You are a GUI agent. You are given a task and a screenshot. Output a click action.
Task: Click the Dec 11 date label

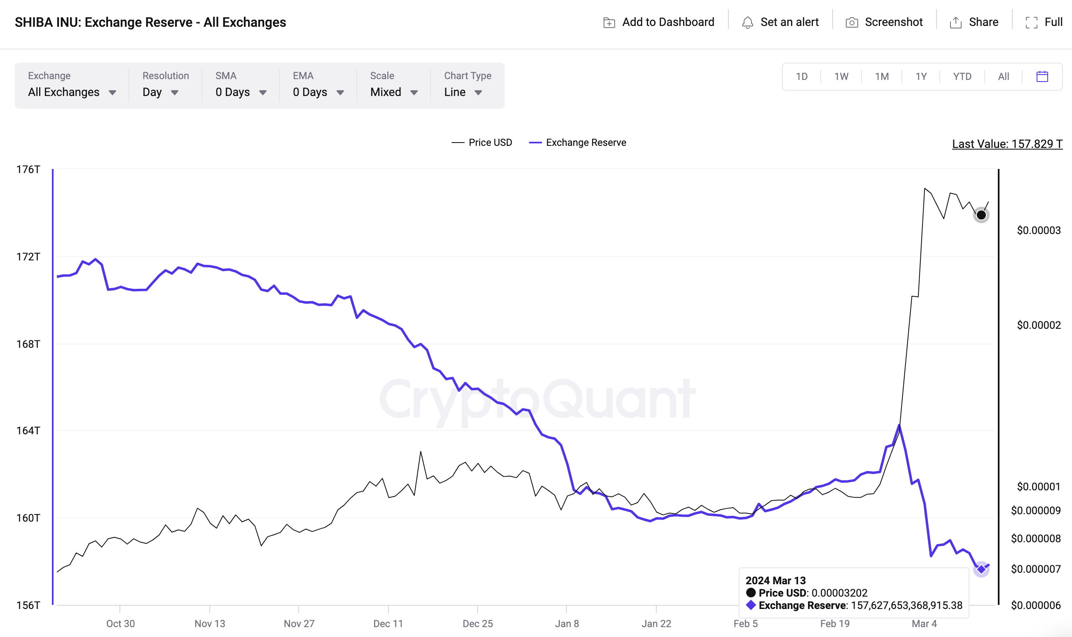coord(388,624)
